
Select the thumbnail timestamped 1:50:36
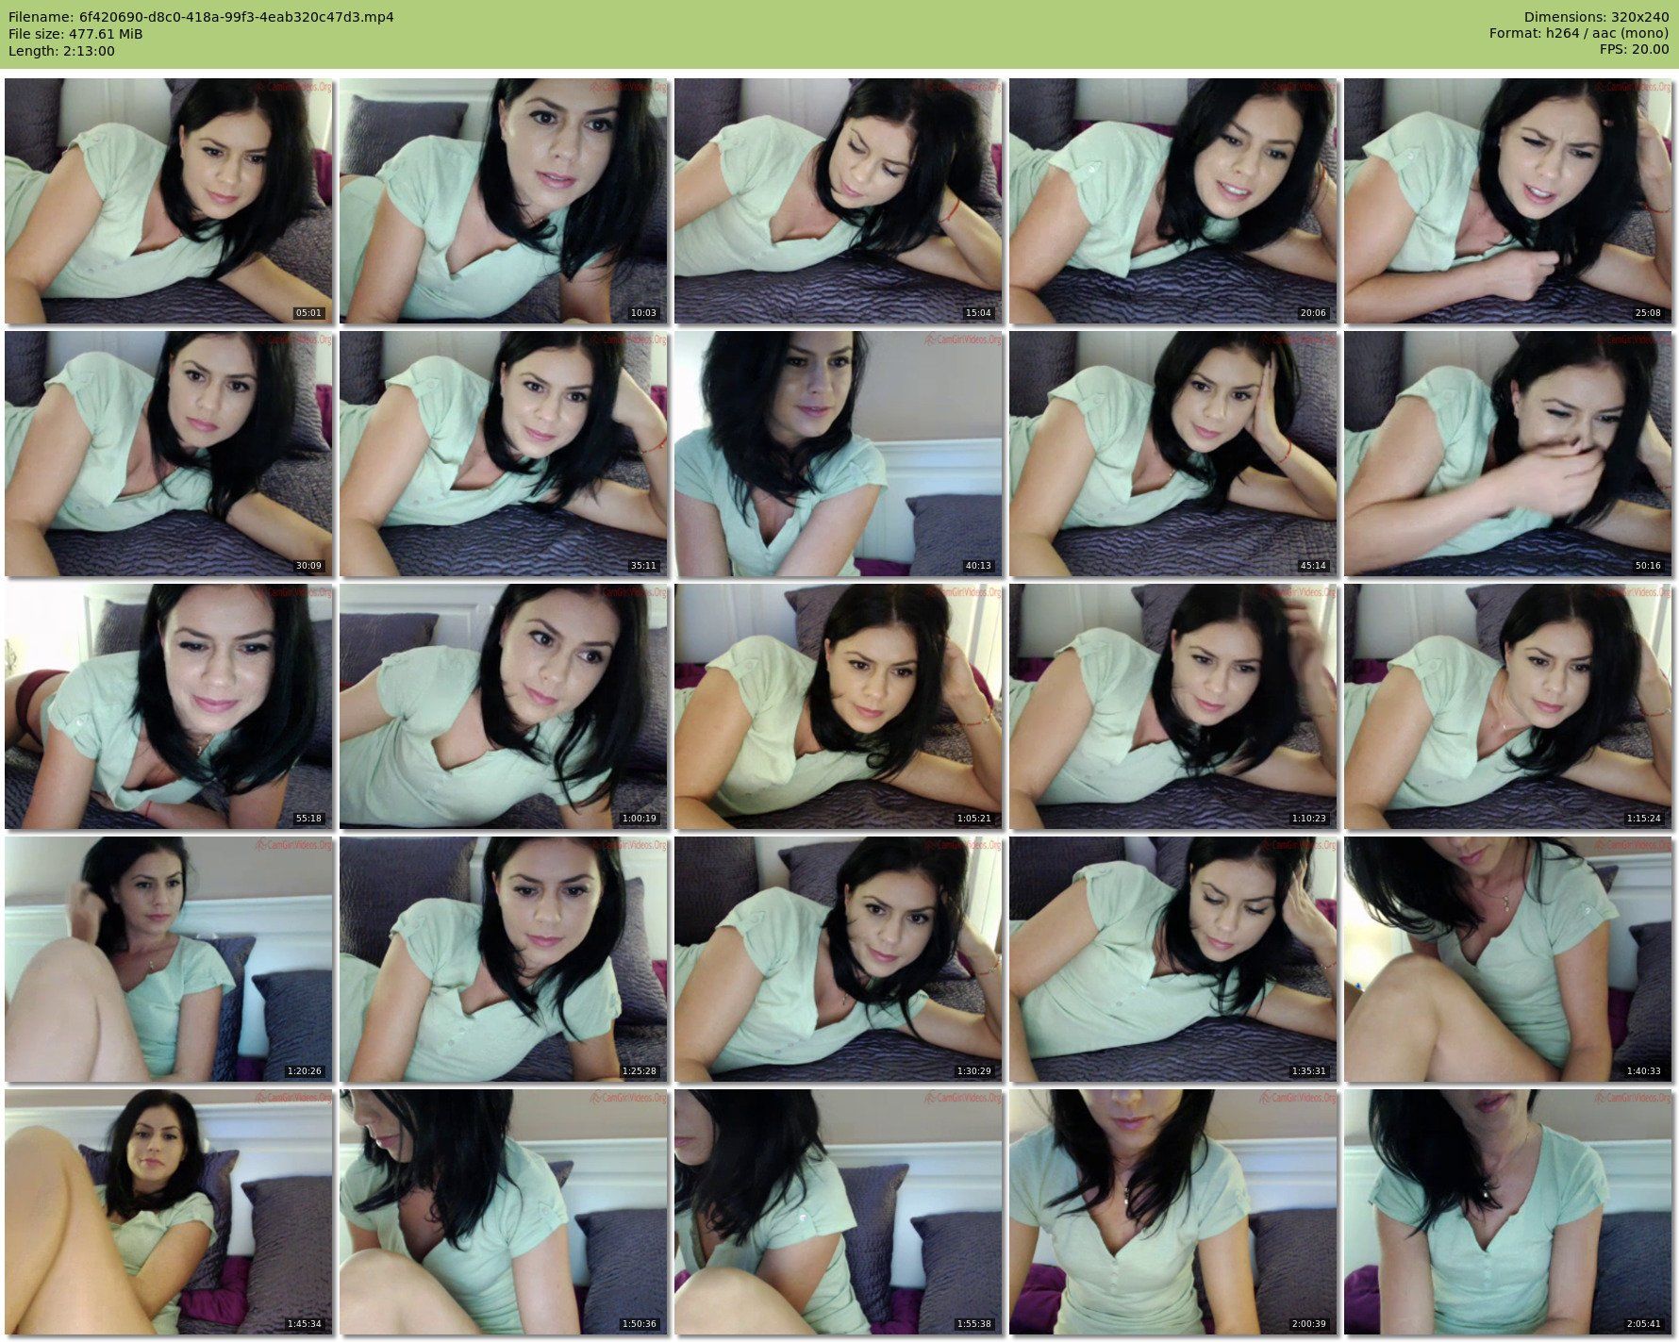pyautogui.click(x=503, y=1212)
